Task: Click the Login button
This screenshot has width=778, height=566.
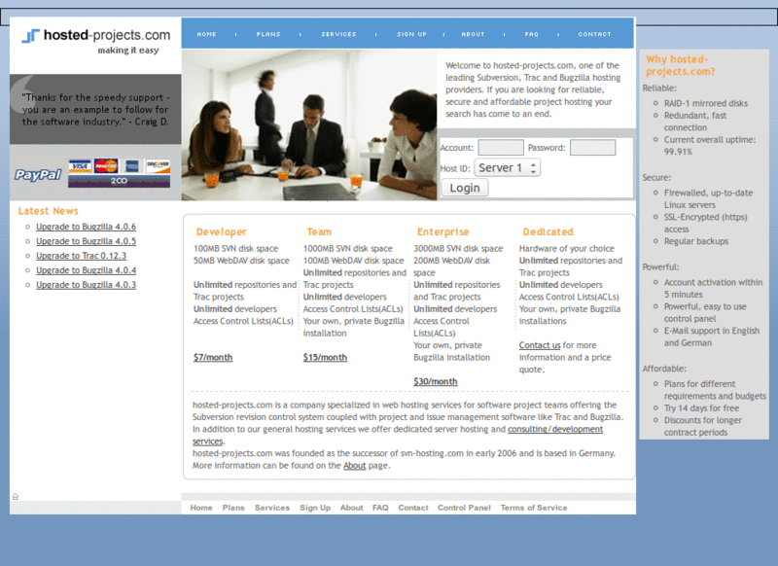Action: click(465, 188)
